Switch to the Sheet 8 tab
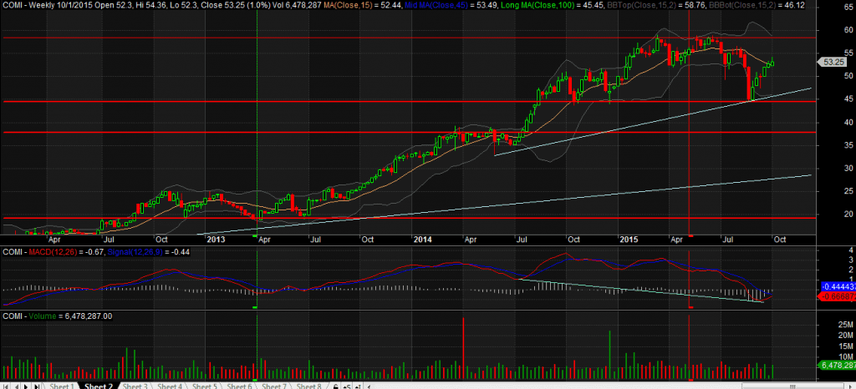 tap(309, 386)
